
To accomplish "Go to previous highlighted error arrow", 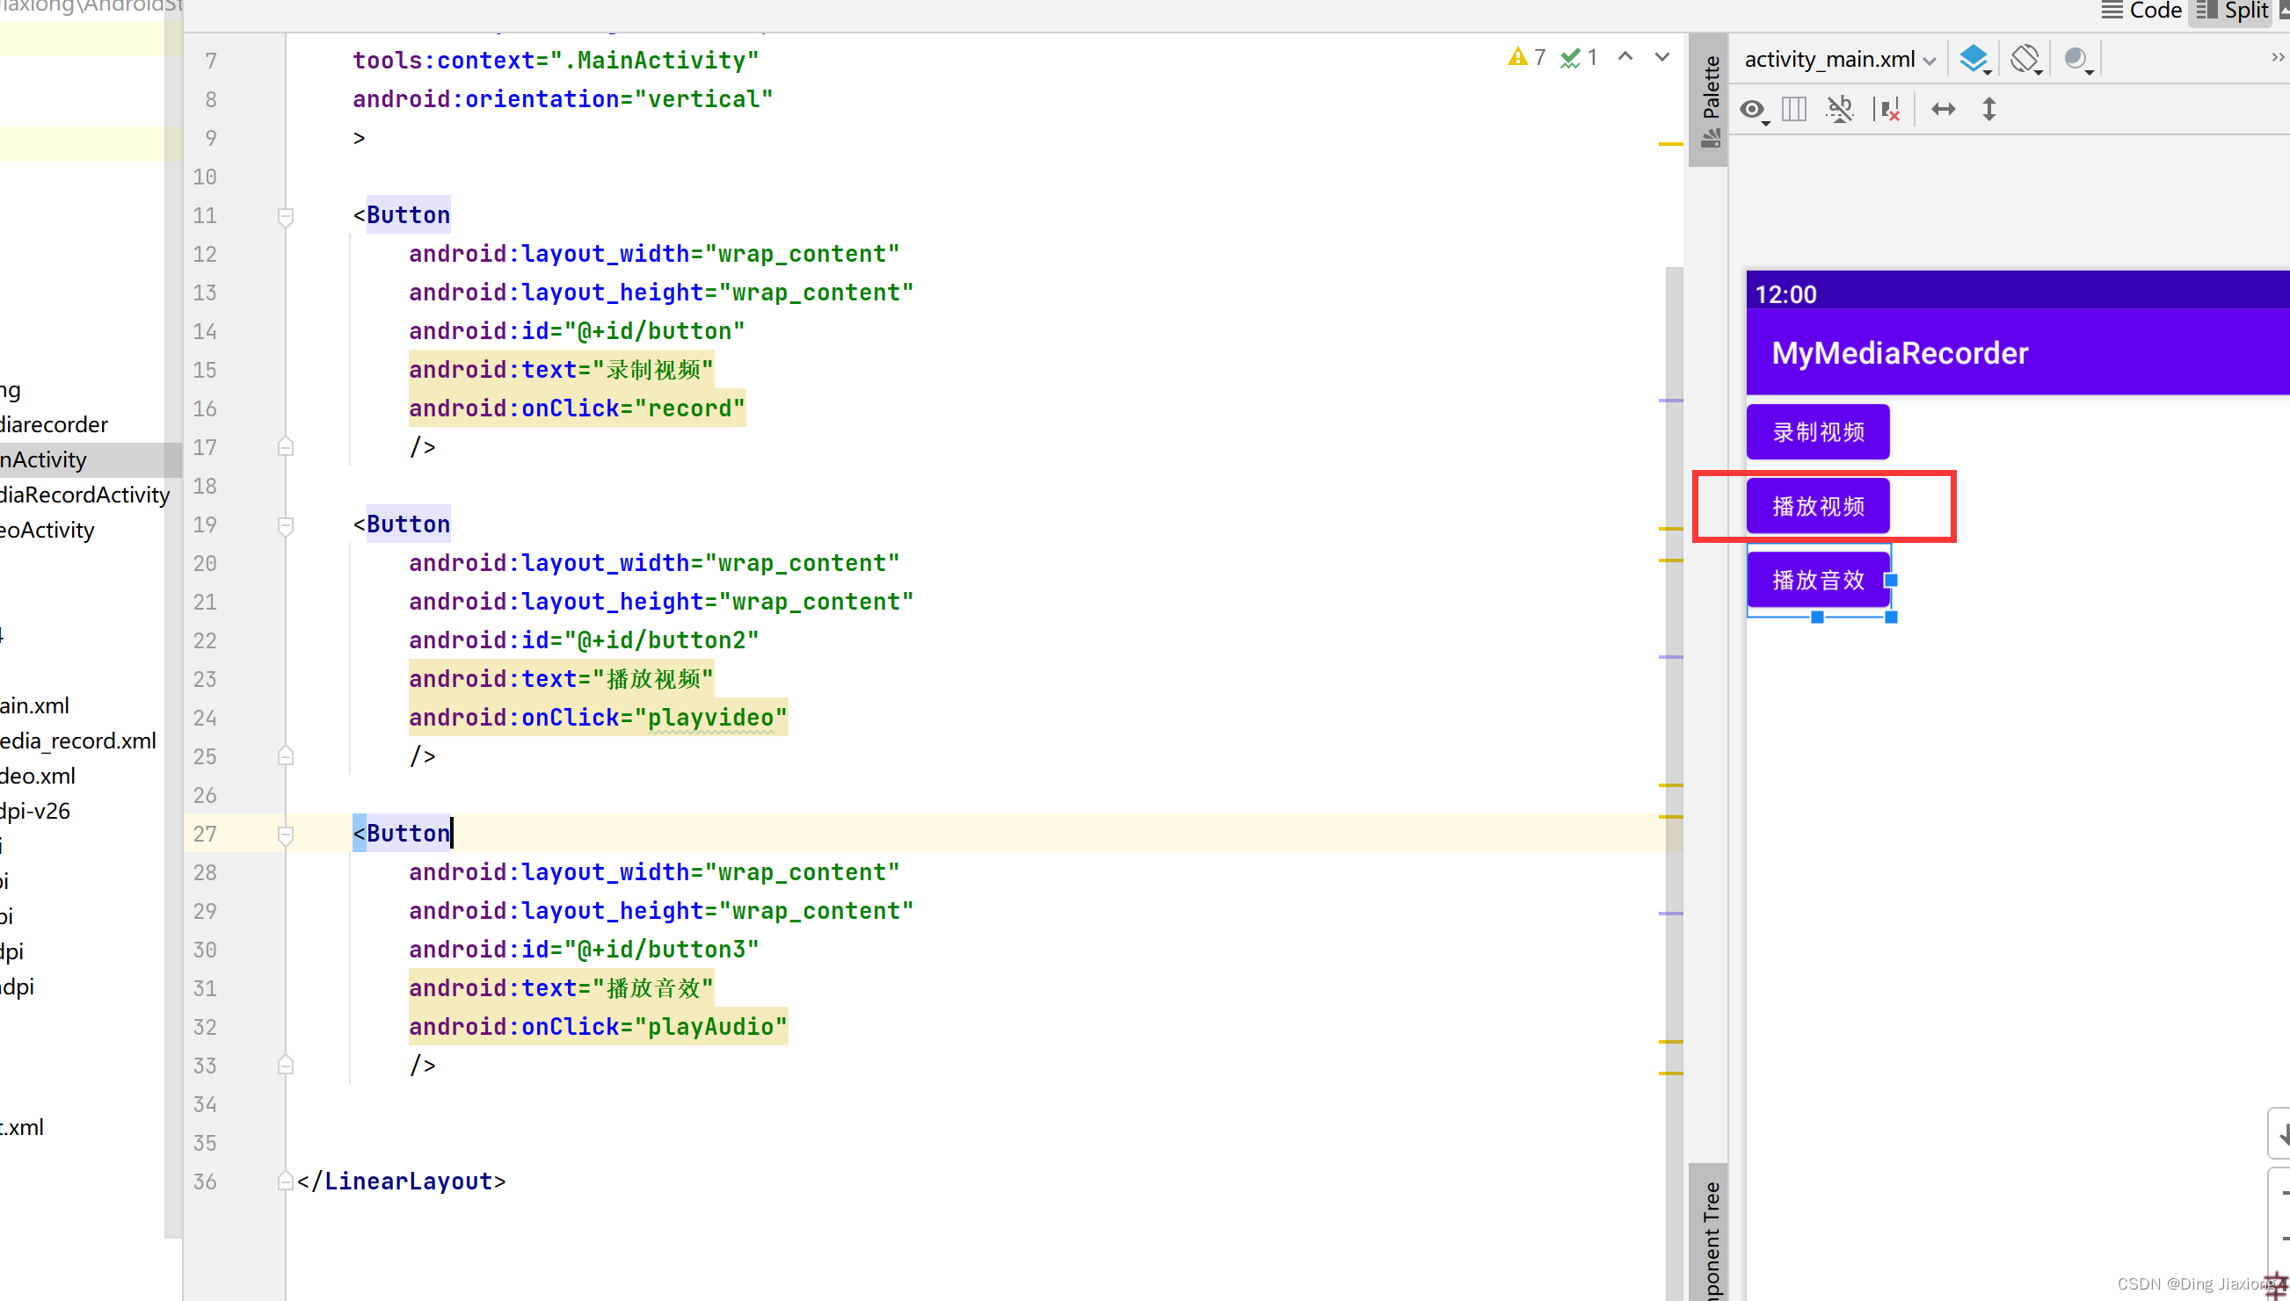I will point(1625,57).
